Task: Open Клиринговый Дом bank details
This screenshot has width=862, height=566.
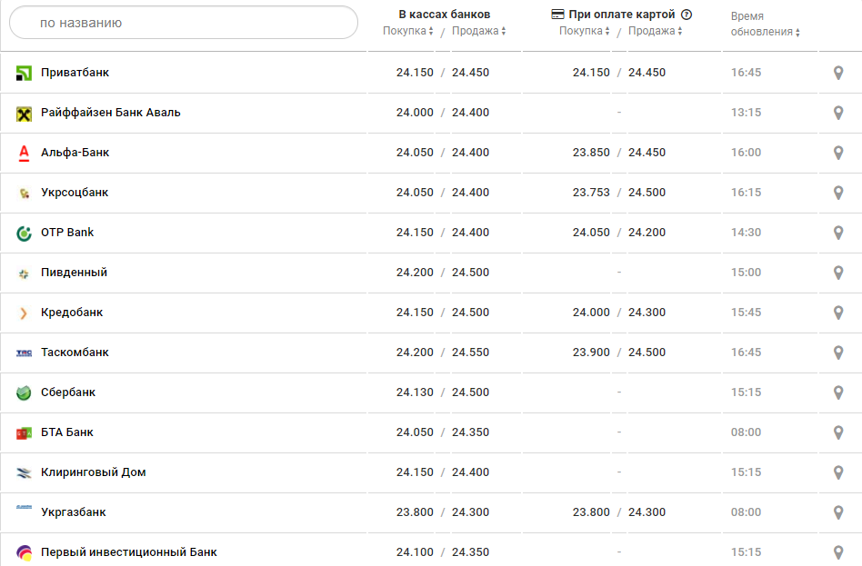Action: pos(93,472)
